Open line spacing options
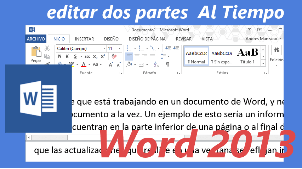302x169 pixels. (x=165, y=56)
